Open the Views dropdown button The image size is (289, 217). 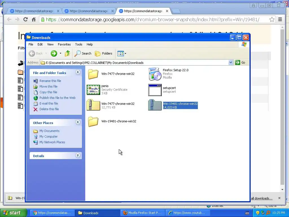[x=122, y=53]
